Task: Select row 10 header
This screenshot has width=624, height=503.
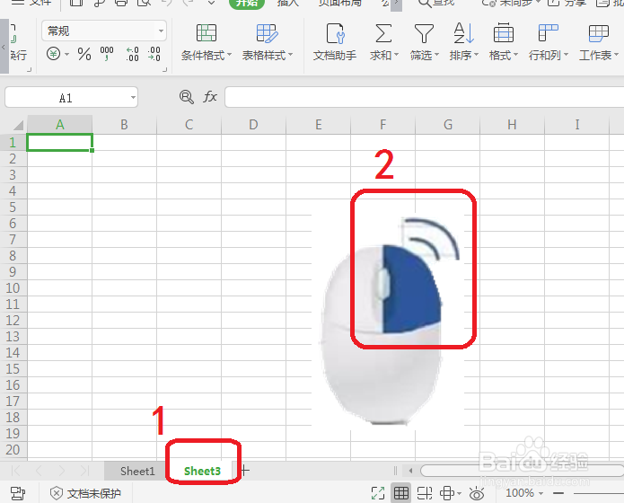Action: 13,288
